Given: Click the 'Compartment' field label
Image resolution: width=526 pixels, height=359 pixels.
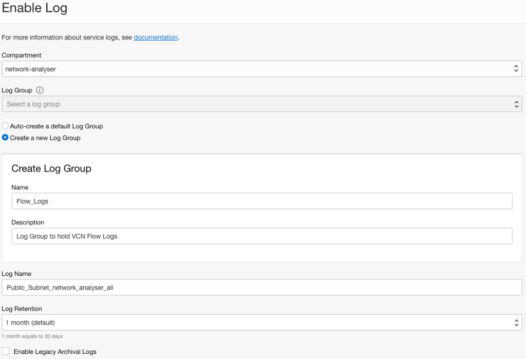Looking at the screenshot, I should click(22, 55).
